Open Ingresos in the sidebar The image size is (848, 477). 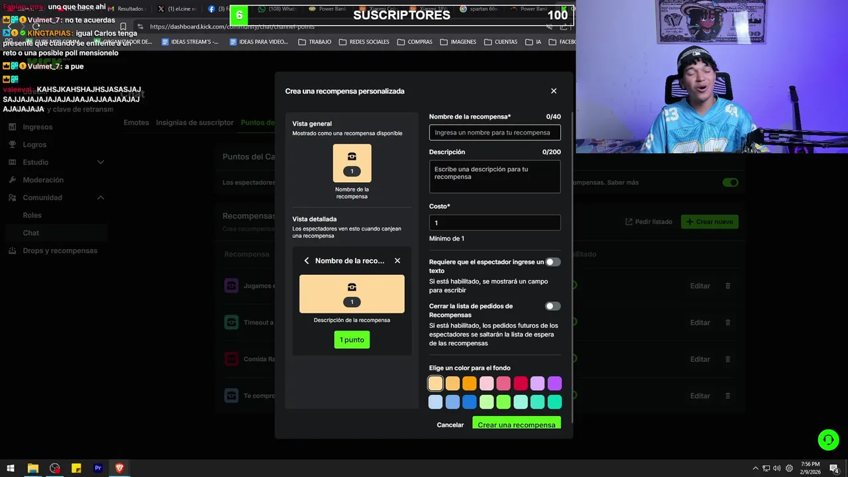tap(38, 127)
